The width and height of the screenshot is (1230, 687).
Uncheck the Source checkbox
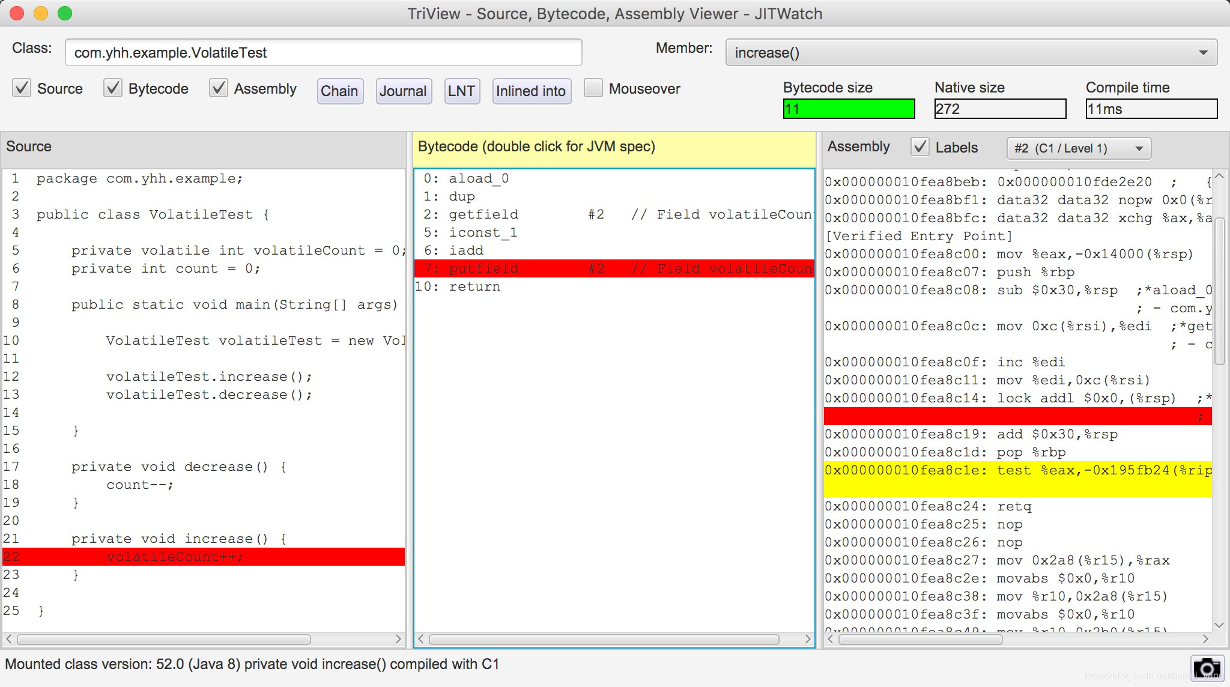point(22,88)
